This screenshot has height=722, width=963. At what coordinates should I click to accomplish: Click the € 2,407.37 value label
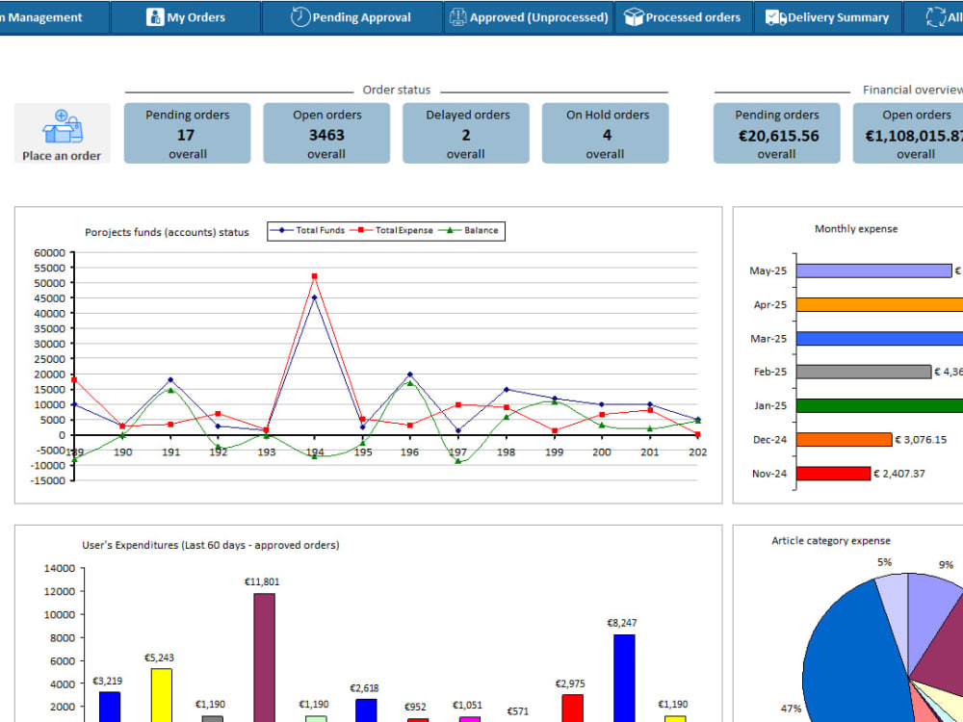899,474
